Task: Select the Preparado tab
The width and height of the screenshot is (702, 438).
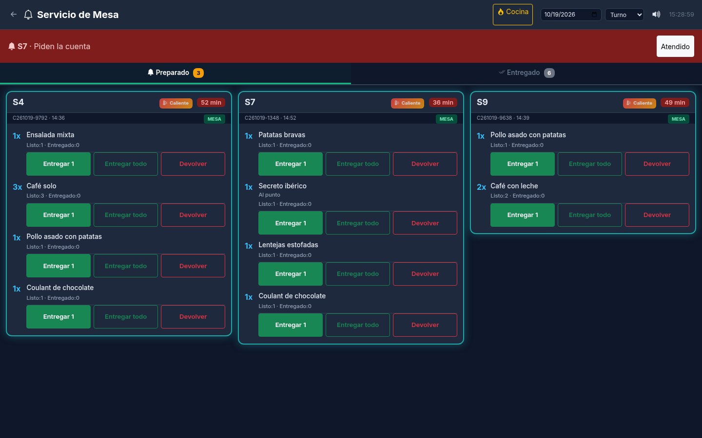Action: [175, 73]
